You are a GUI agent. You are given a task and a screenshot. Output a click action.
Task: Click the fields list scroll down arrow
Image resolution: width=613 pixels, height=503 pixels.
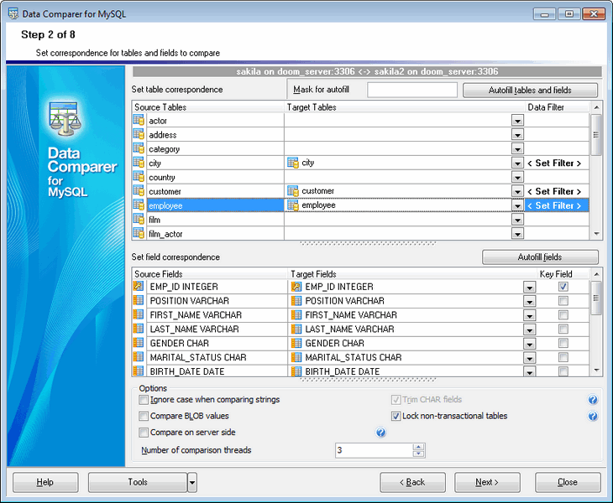[596, 370]
